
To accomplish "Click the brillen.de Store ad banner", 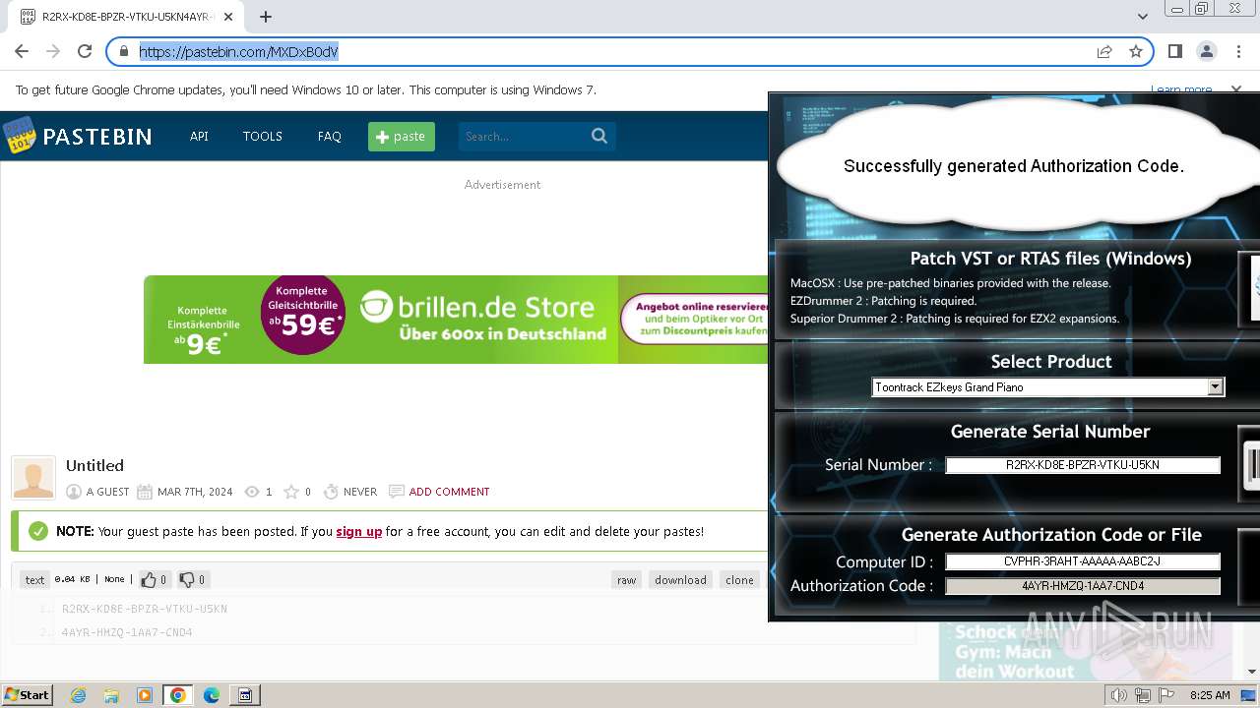I will point(455,319).
